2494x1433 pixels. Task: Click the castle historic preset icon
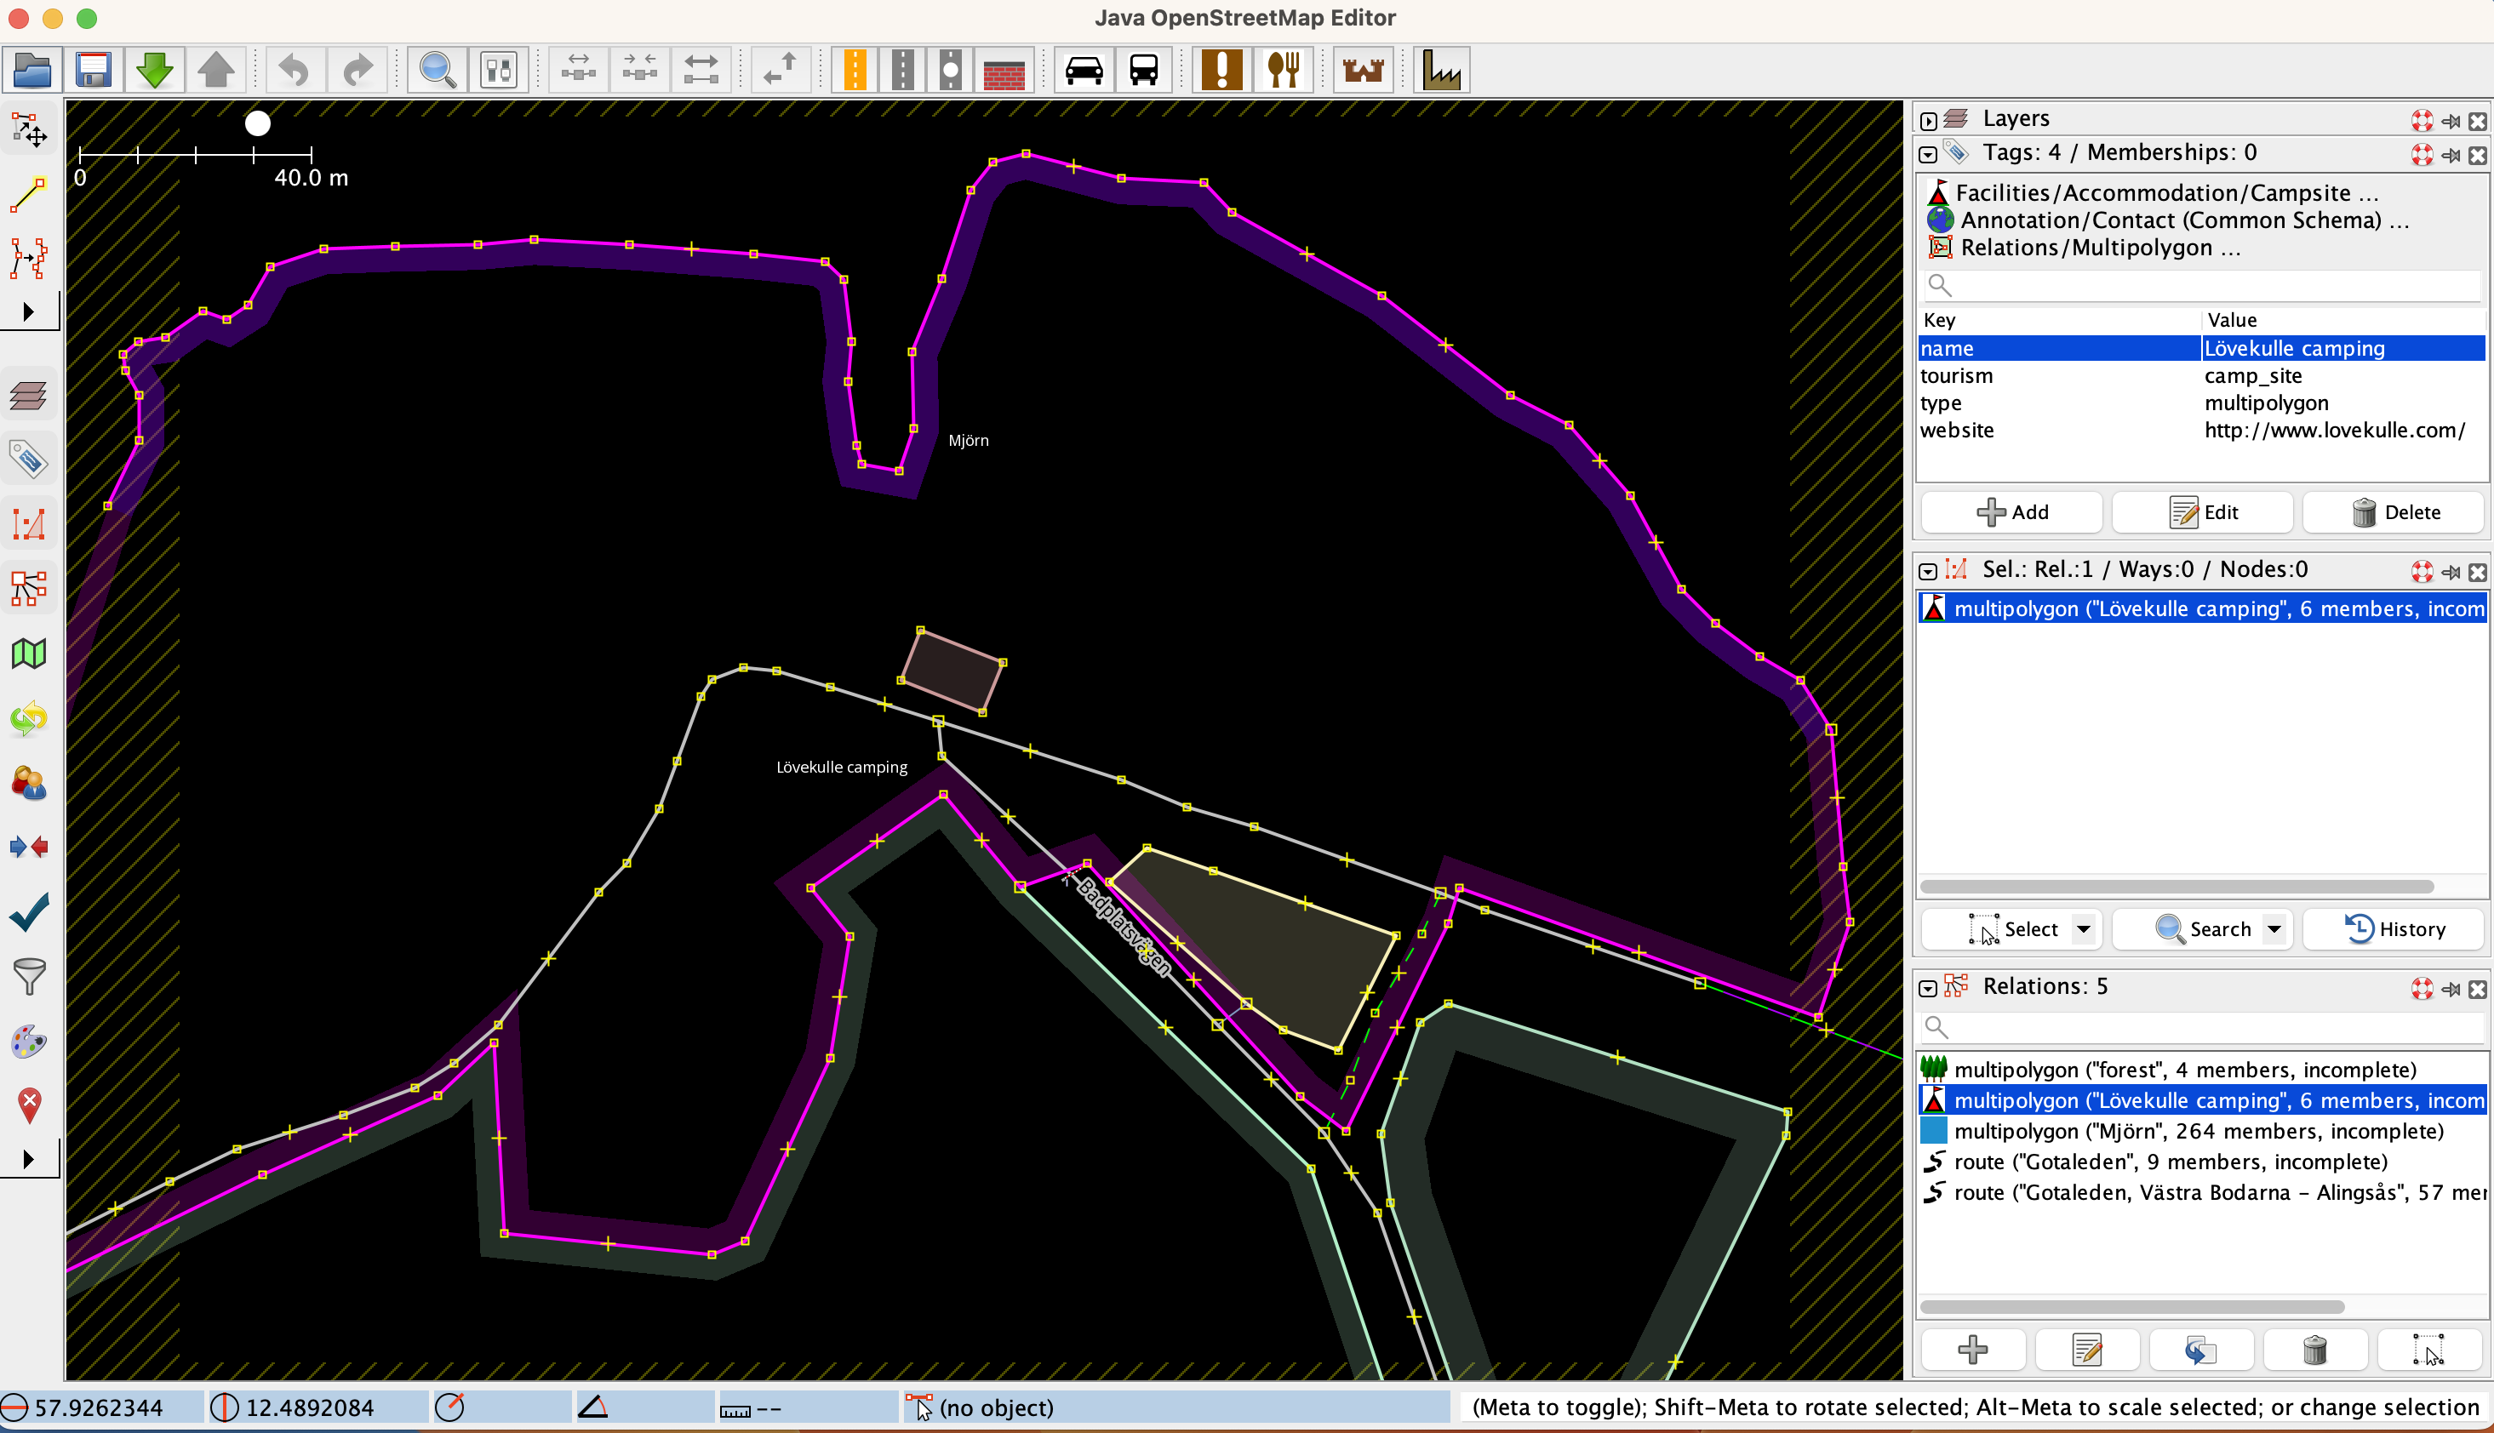coord(1363,70)
